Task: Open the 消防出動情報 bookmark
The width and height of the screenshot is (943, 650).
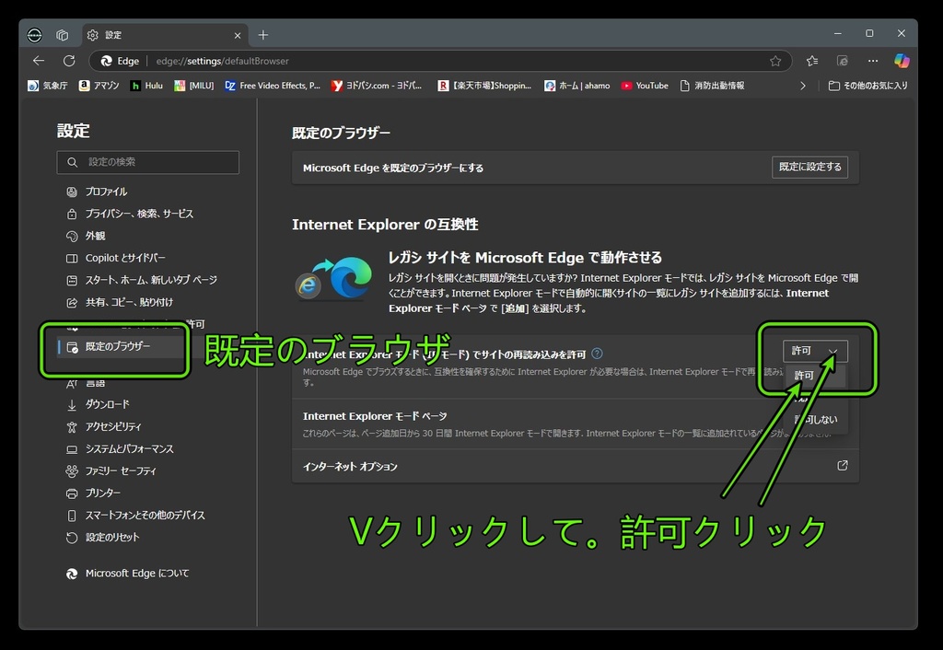Action: pos(712,86)
